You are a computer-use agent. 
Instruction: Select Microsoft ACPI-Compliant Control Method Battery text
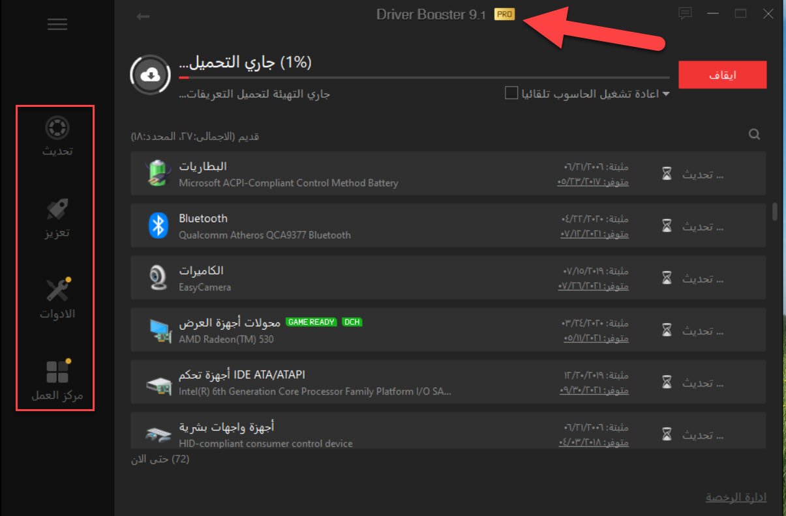click(288, 183)
